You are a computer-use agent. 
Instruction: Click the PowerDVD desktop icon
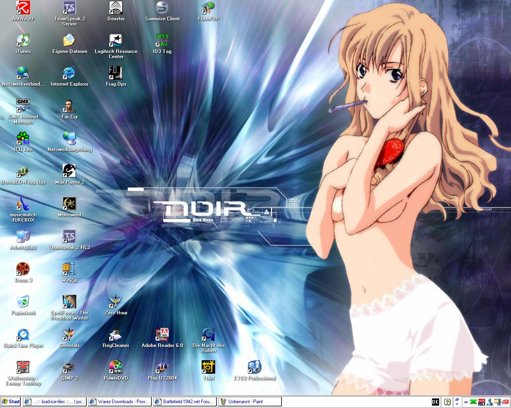tap(116, 371)
